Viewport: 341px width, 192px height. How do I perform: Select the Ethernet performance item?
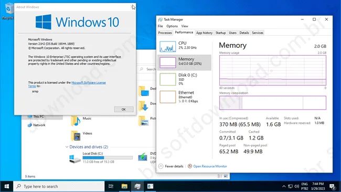(184, 97)
